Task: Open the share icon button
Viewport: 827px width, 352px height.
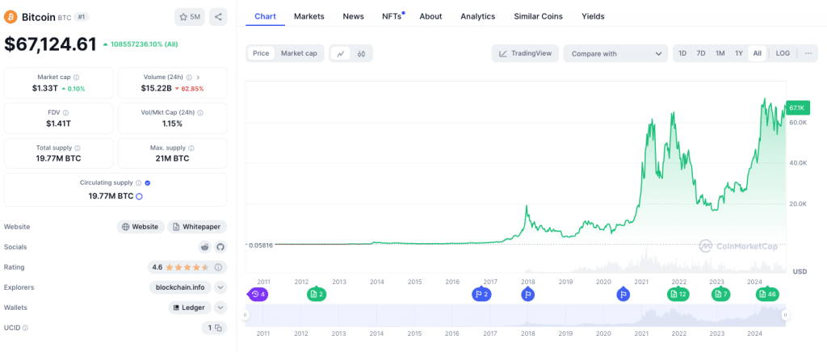Action: 218,17
